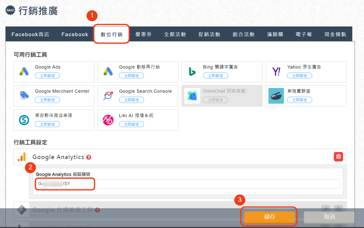Click the 漸強實驗室 mascot icon
Image resolution: width=364 pixels, height=228 pixels.
click(x=276, y=95)
